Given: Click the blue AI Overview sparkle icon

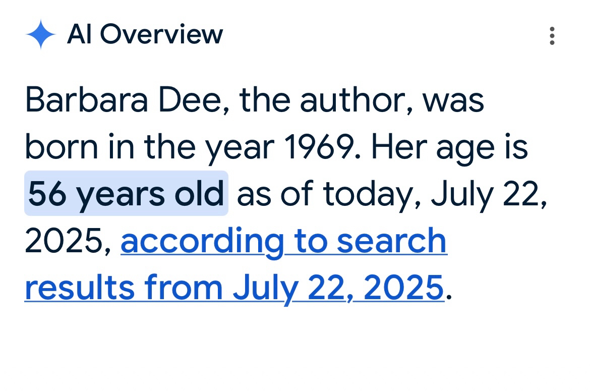Looking at the screenshot, I should (40, 35).
